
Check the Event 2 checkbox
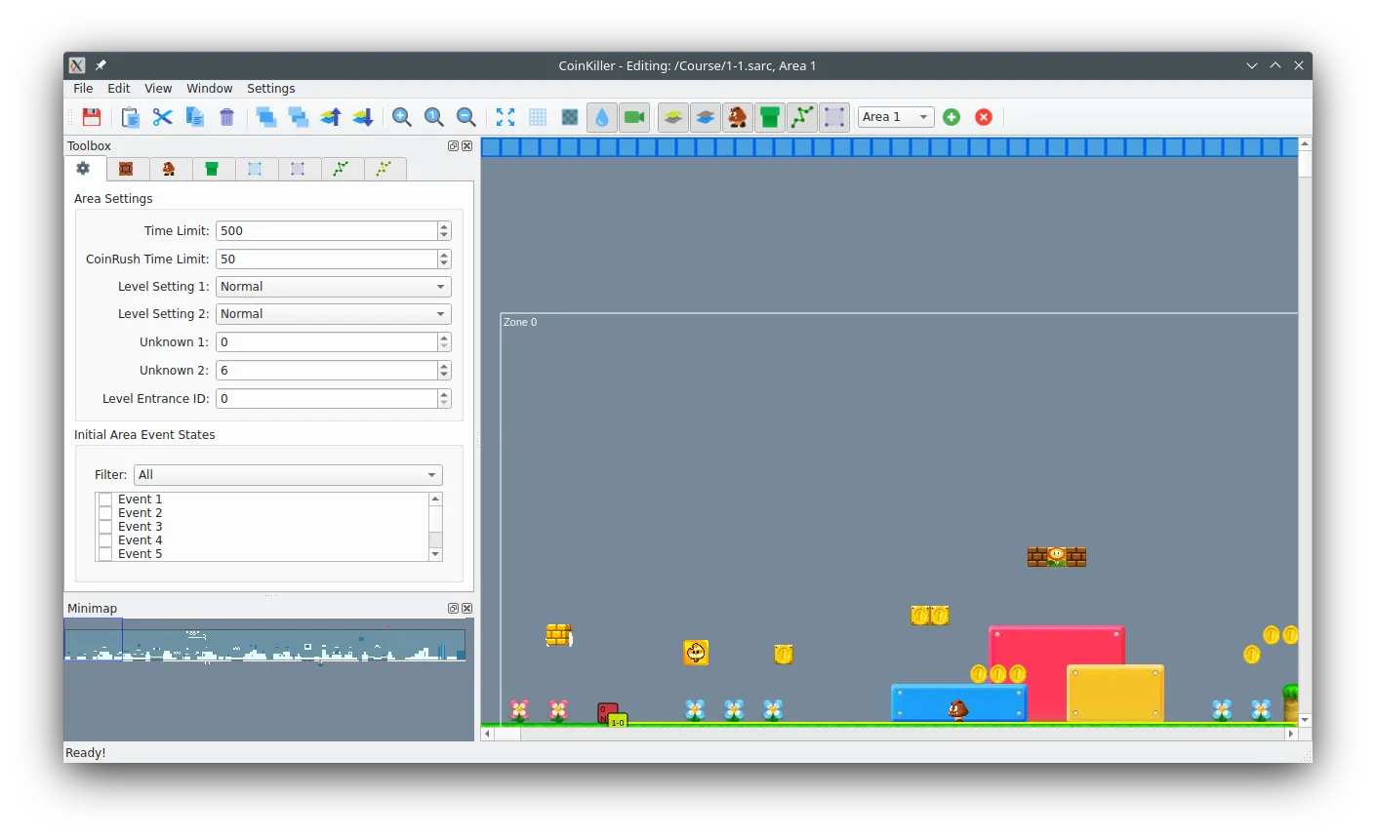click(x=105, y=513)
